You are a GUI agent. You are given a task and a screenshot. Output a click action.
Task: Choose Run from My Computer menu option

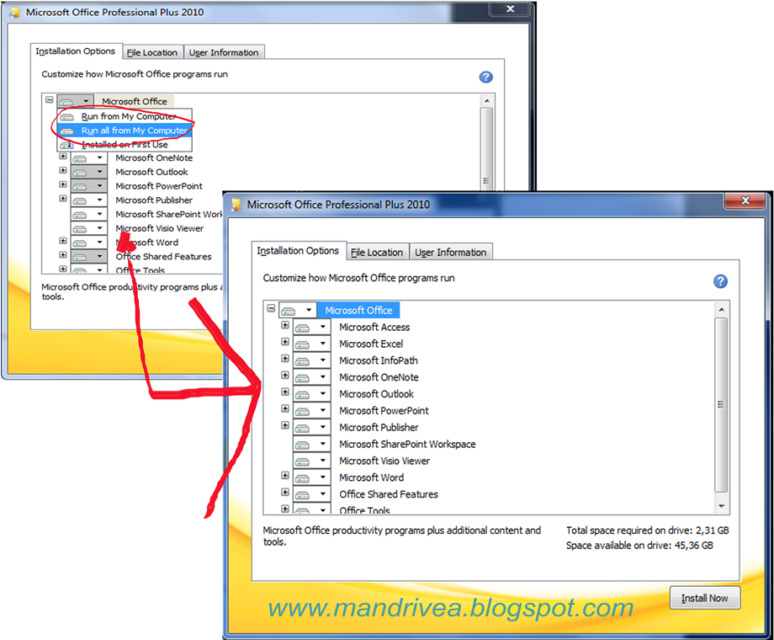[x=125, y=117]
